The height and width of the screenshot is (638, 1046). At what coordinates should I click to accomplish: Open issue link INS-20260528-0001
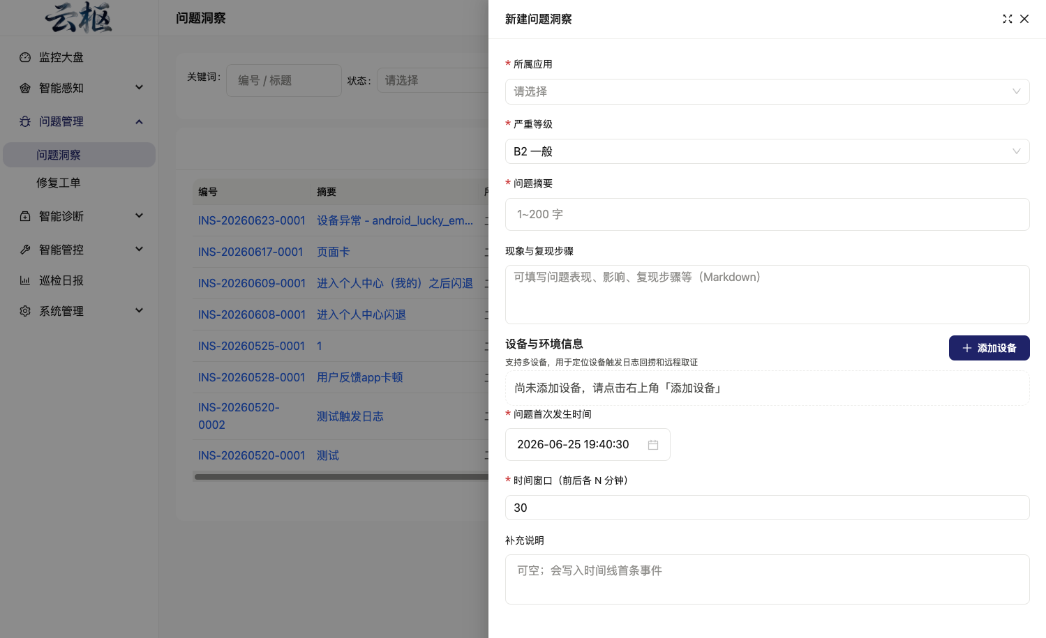coord(251,377)
